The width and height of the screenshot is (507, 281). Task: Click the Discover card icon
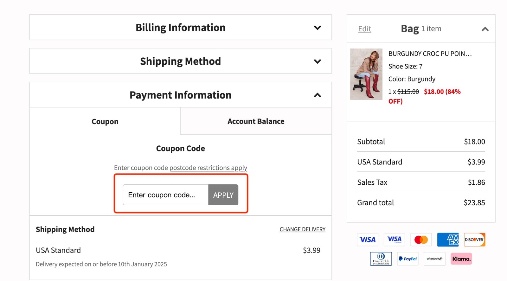point(474,240)
